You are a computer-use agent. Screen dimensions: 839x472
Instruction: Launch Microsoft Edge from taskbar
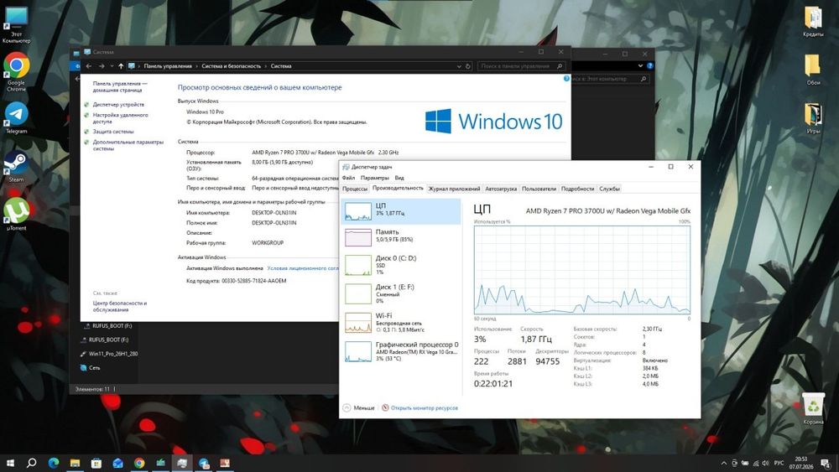coord(54,463)
